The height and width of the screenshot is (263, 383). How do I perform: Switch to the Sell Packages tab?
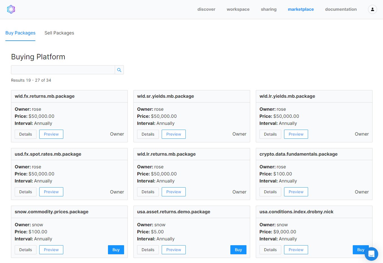(x=59, y=33)
